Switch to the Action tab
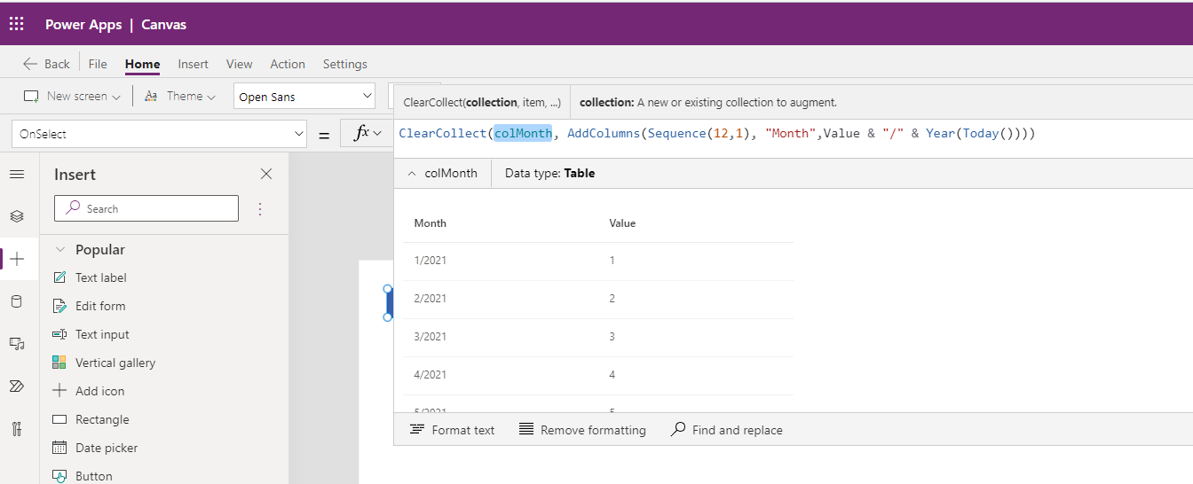Image resolution: width=1193 pixels, height=484 pixels. [288, 64]
